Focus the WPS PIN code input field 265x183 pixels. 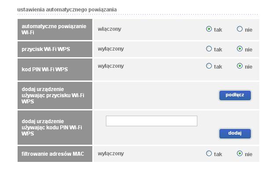pos(151,121)
